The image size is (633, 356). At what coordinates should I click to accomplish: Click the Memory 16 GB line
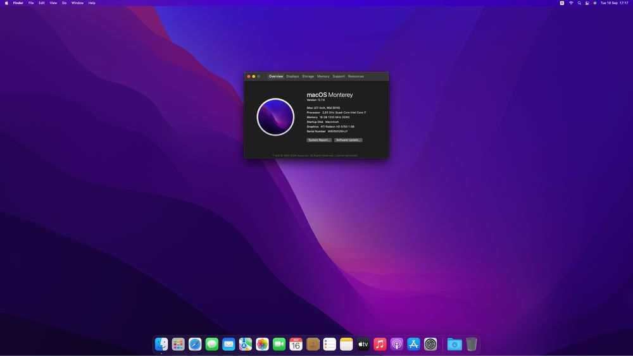pos(328,118)
